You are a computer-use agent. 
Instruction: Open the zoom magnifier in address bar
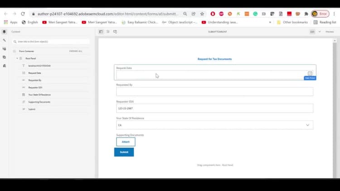[x=185, y=14]
